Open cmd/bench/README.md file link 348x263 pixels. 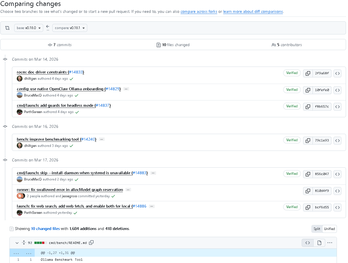68,243
